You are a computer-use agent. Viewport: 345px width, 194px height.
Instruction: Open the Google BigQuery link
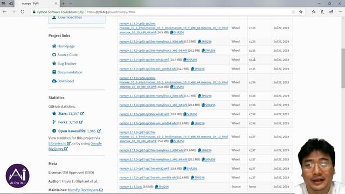(x=75, y=146)
